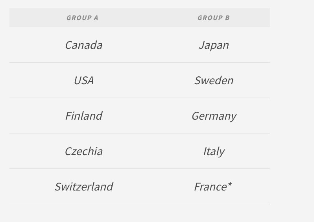Click the GROUP A column header
This screenshot has height=222, width=314.
82,18
